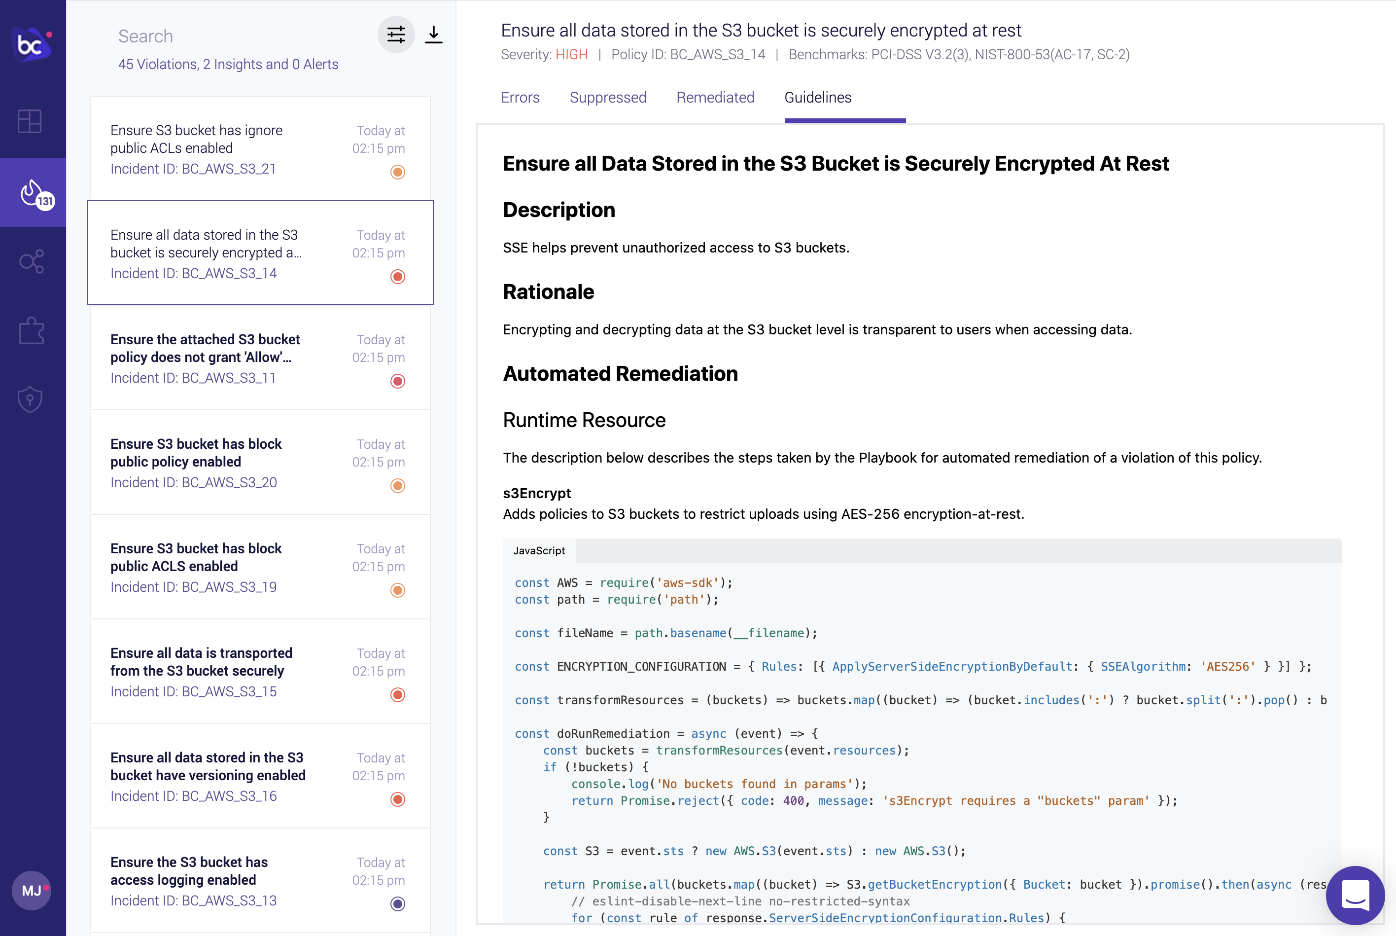1396x936 pixels.
Task: Click severity dot for BC_AWS_S3_13
Action: pos(398,903)
